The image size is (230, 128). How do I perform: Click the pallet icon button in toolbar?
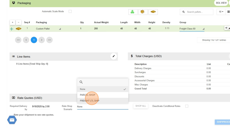[x=153, y=12]
